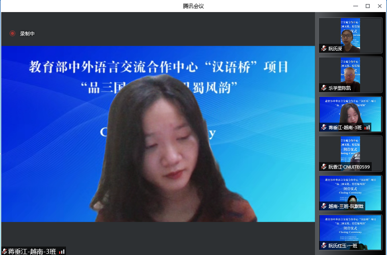Click the 录制中 recording status label
Screen dimensions: 387x255
(27, 34)
